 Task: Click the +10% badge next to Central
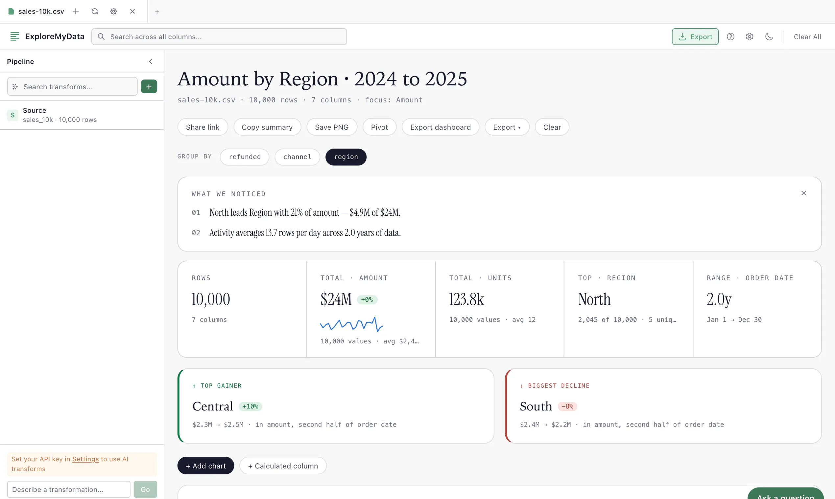(x=250, y=406)
